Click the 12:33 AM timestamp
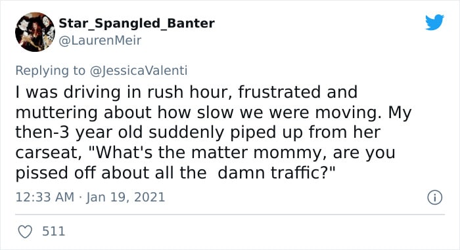 pos(45,197)
